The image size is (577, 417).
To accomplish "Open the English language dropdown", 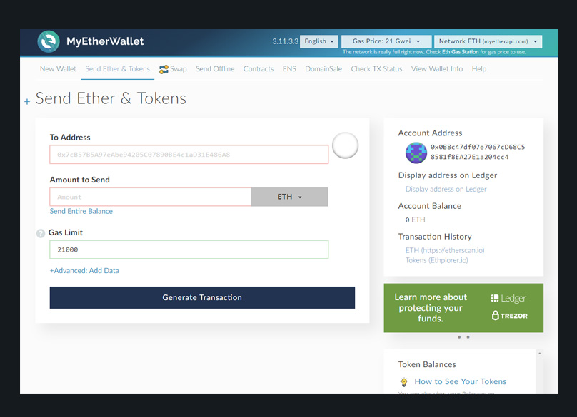I will coord(318,41).
